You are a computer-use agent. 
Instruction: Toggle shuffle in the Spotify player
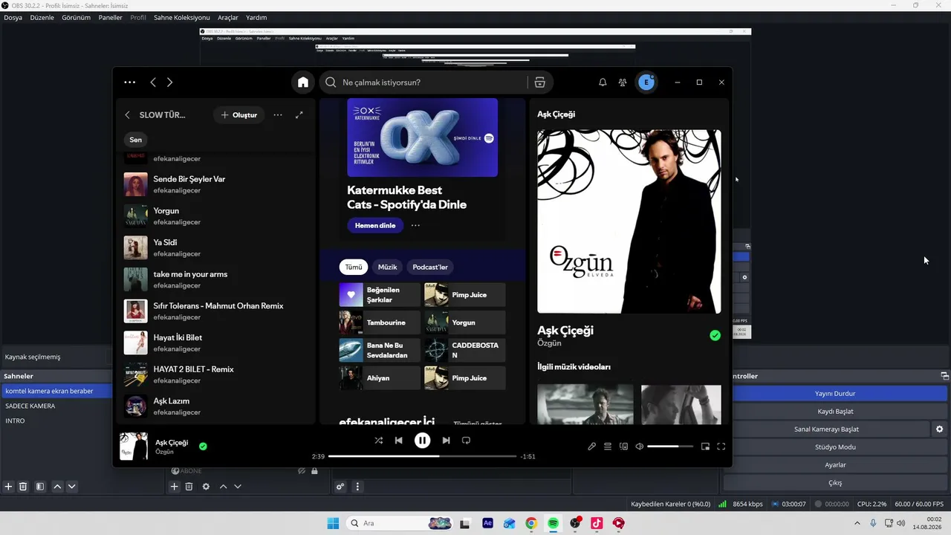[379, 441]
